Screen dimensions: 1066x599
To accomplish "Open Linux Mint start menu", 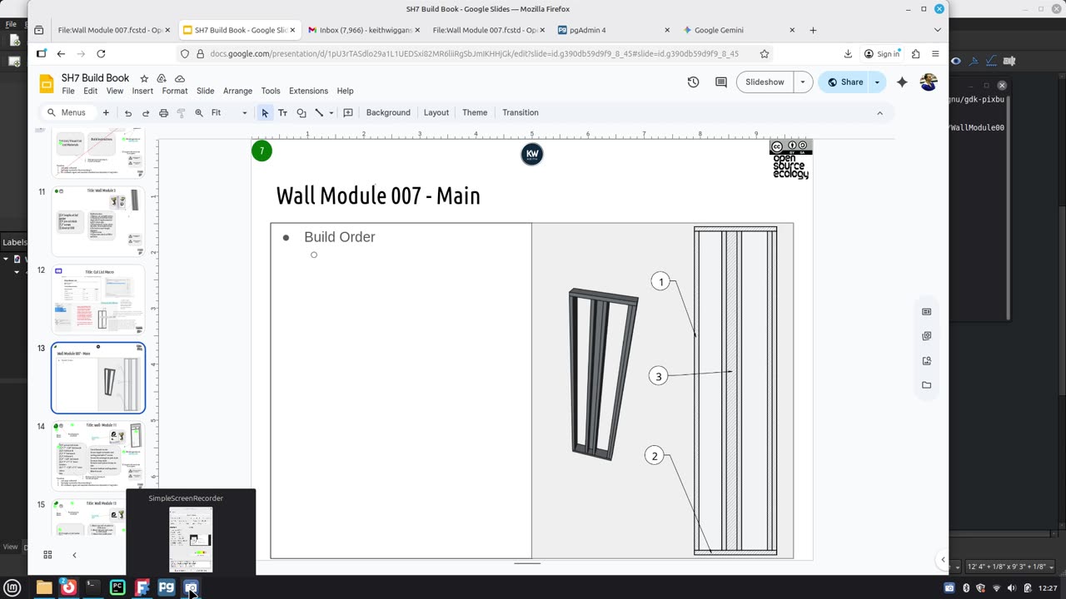I will click(12, 587).
